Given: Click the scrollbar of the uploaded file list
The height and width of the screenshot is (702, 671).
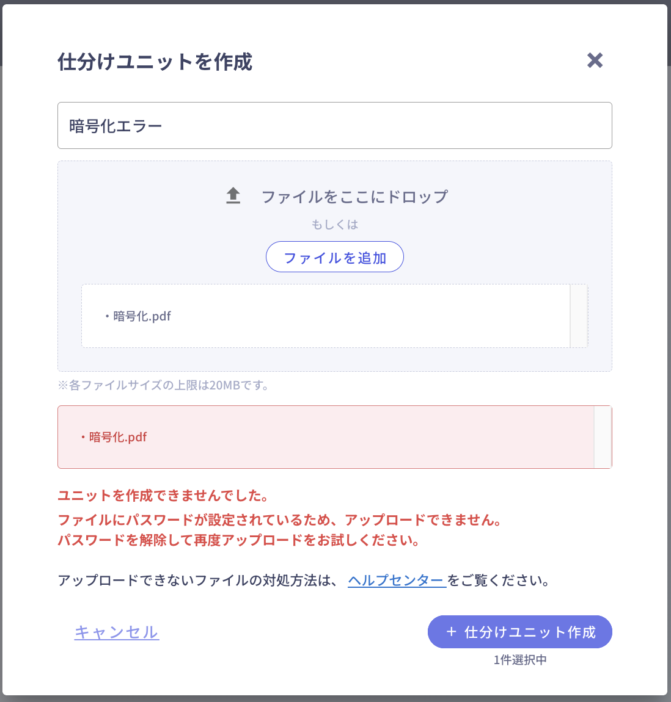Looking at the screenshot, I should click(x=578, y=316).
